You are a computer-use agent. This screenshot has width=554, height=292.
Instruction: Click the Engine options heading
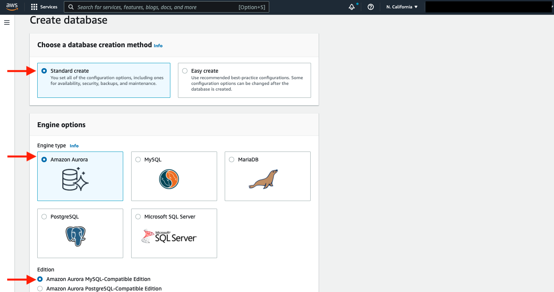tap(61, 125)
